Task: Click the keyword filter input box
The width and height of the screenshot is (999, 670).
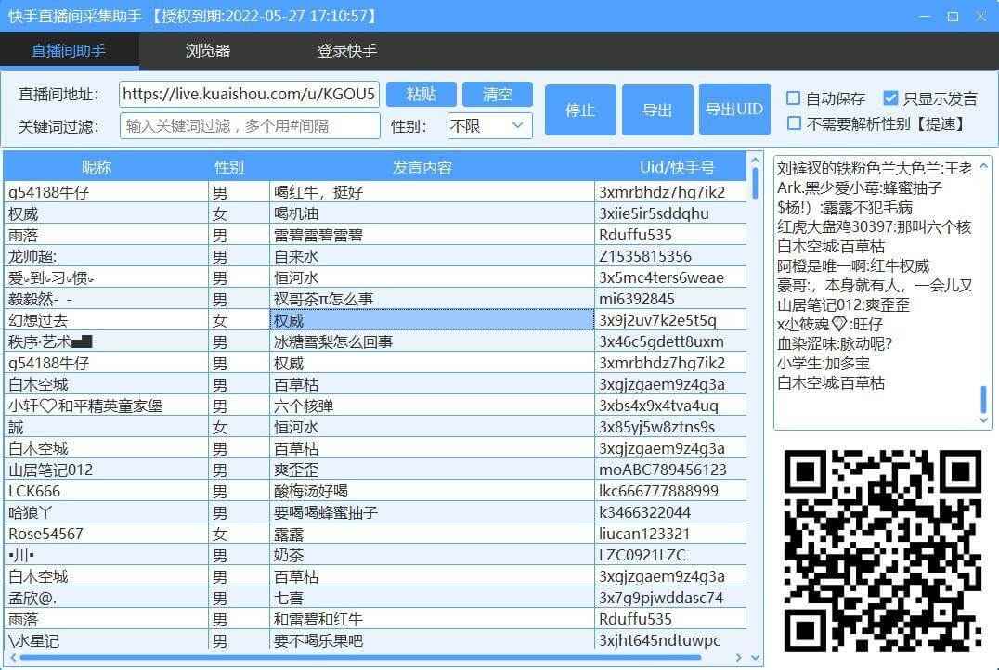Action: click(x=249, y=125)
